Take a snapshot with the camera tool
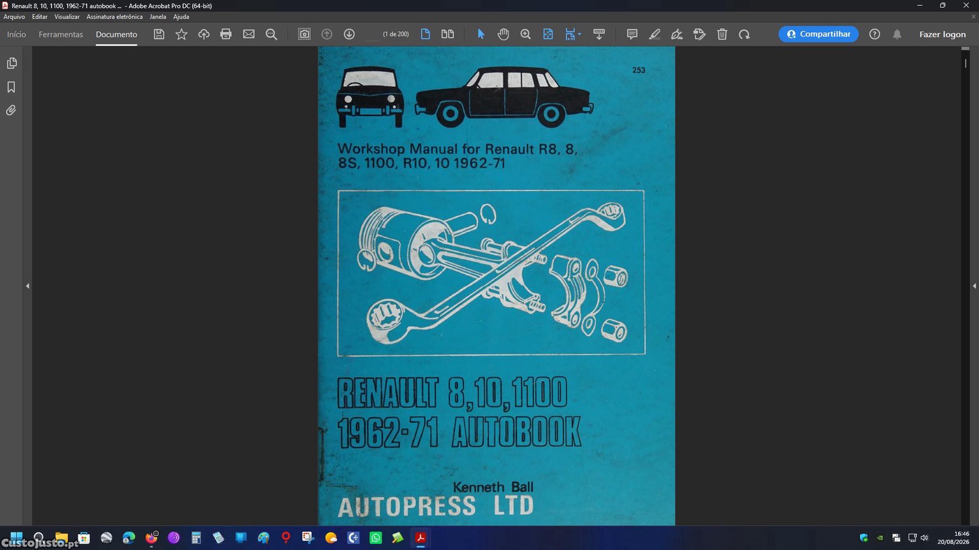Image resolution: width=979 pixels, height=550 pixels. pos(304,34)
